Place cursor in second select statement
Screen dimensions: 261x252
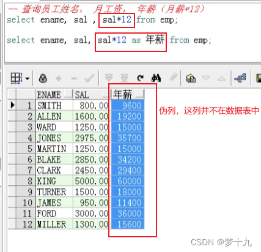point(109,40)
